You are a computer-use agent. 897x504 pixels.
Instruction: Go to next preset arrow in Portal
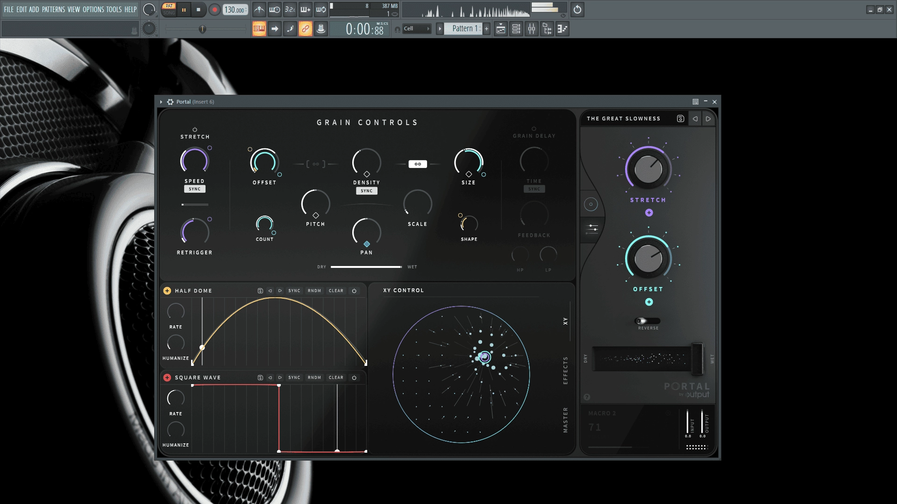pyautogui.click(x=708, y=119)
